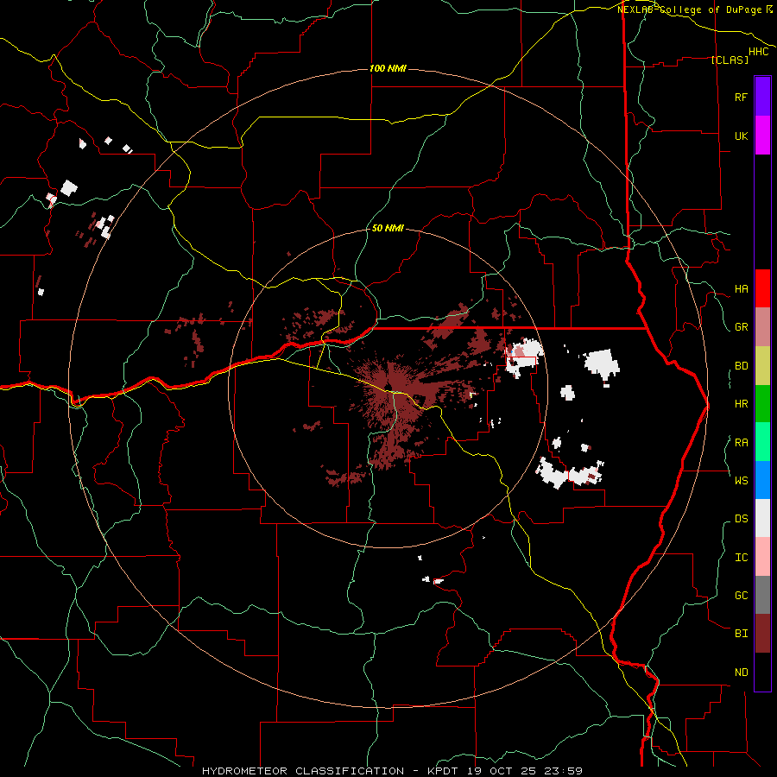The height and width of the screenshot is (777, 777).
Task: Click the 'GC' legend label
Action: (x=741, y=596)
